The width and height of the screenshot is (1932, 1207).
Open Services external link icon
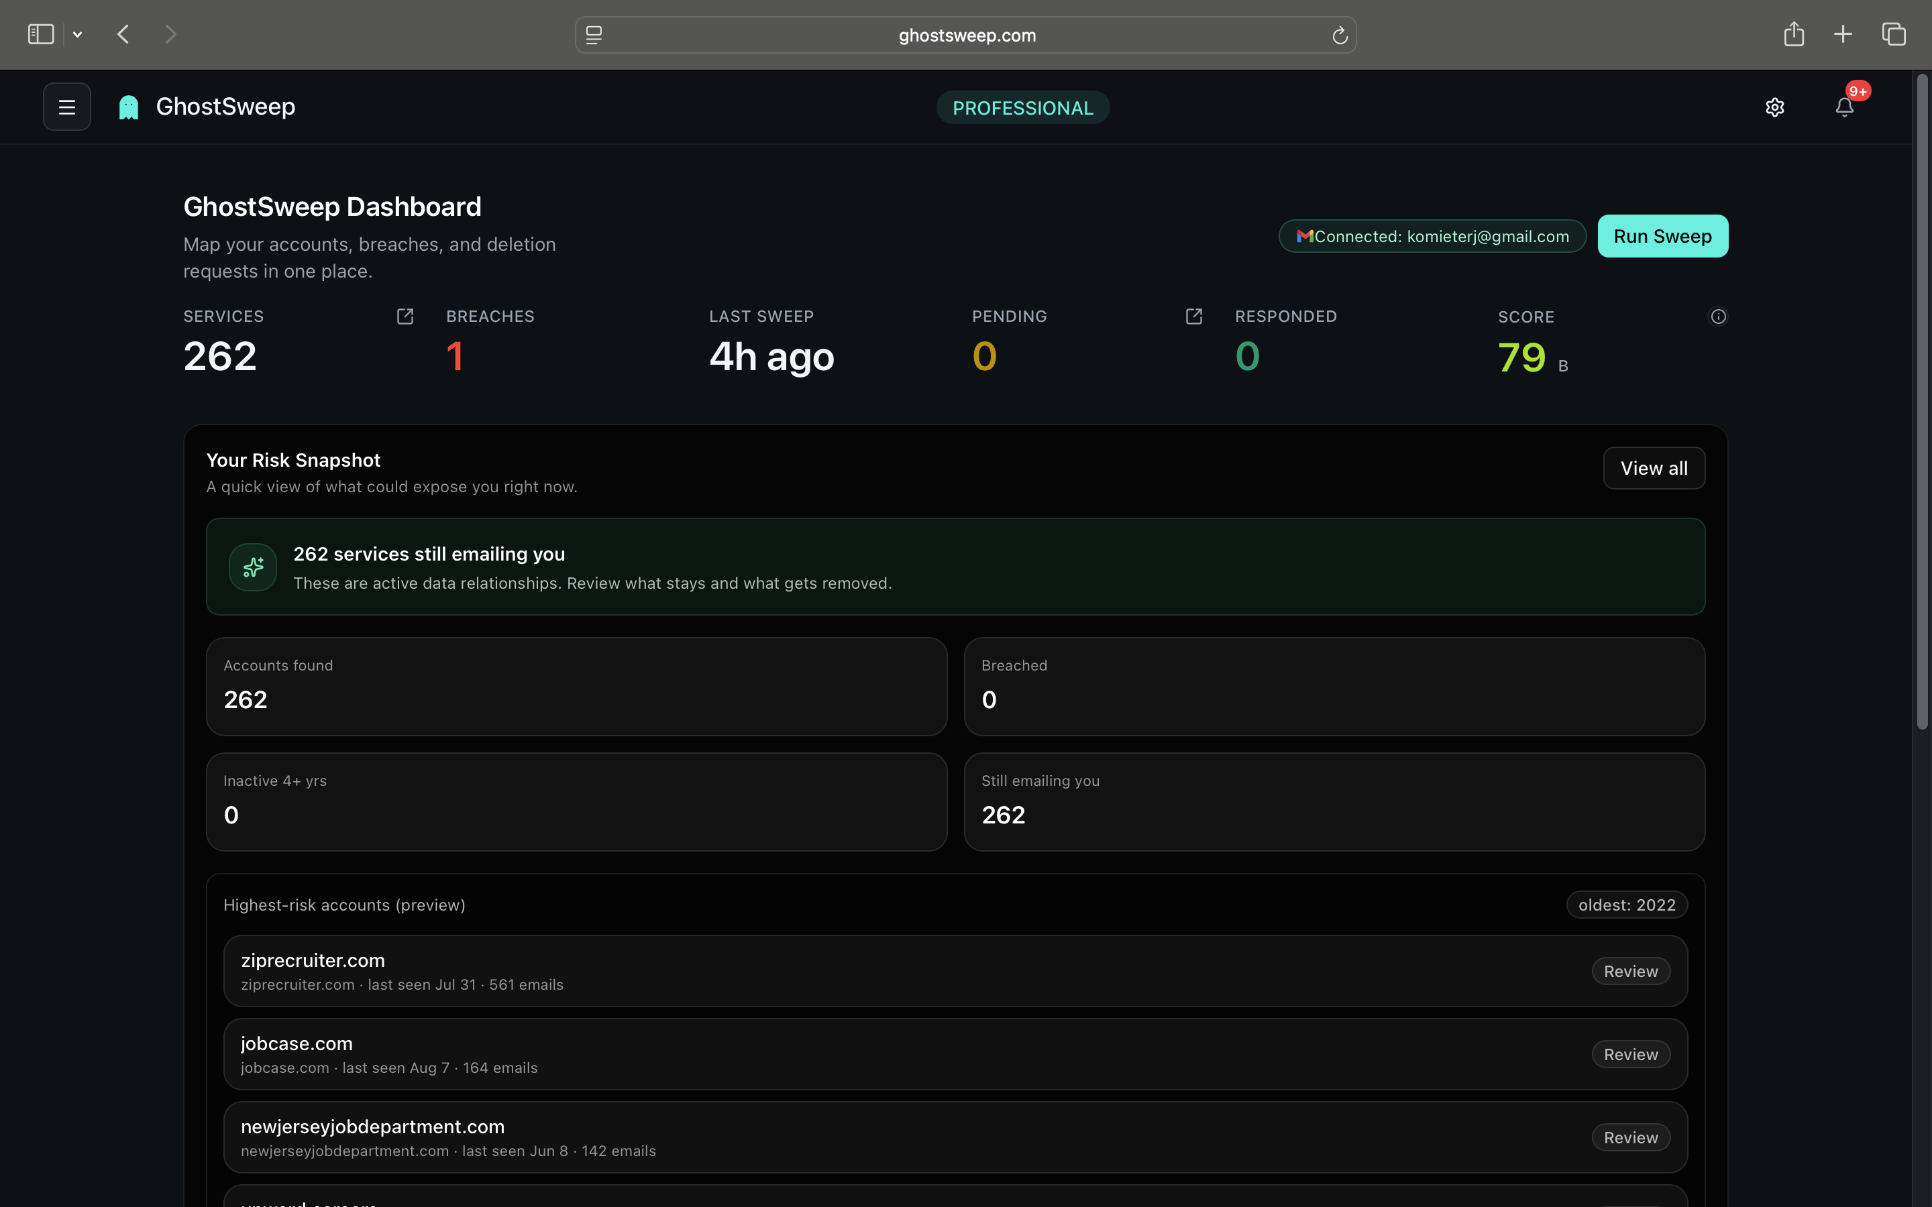coord(405,316)
